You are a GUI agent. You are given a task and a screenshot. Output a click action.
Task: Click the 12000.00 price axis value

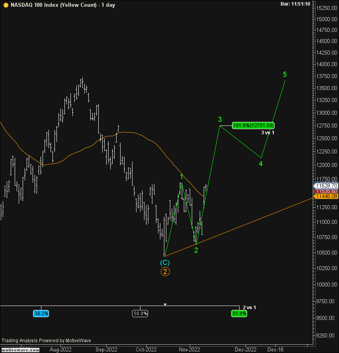pos(327,165)
